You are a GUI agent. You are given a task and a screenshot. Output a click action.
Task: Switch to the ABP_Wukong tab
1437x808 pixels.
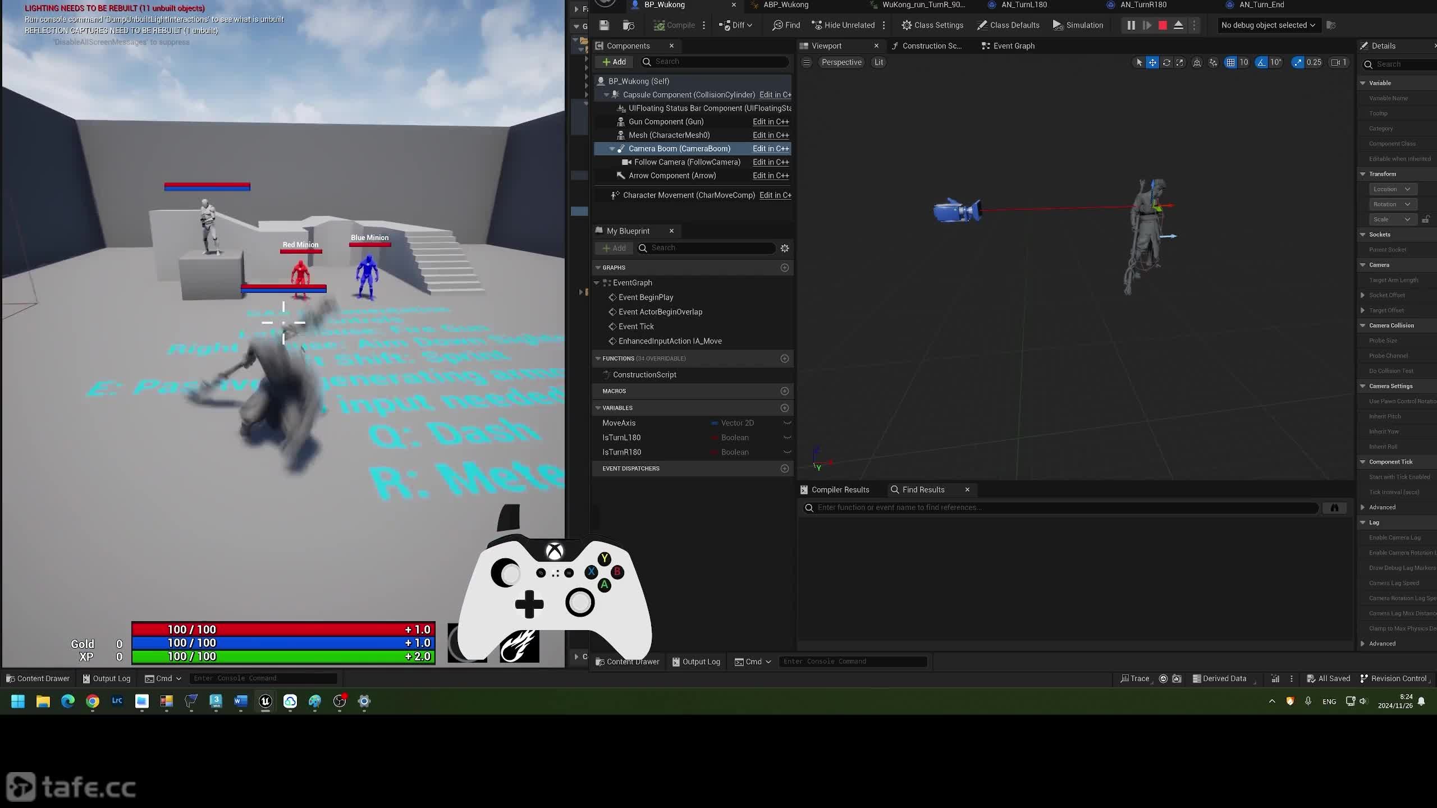tap(786, 5)
